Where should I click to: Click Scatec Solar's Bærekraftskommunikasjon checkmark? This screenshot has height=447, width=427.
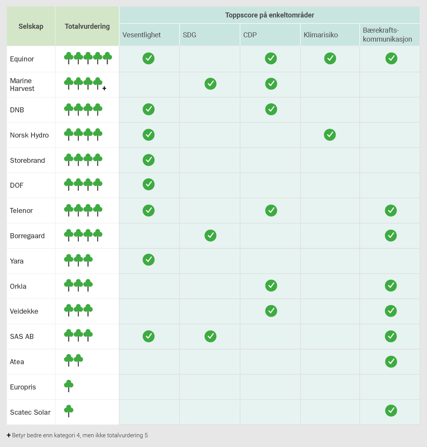[x=391, y=411]
